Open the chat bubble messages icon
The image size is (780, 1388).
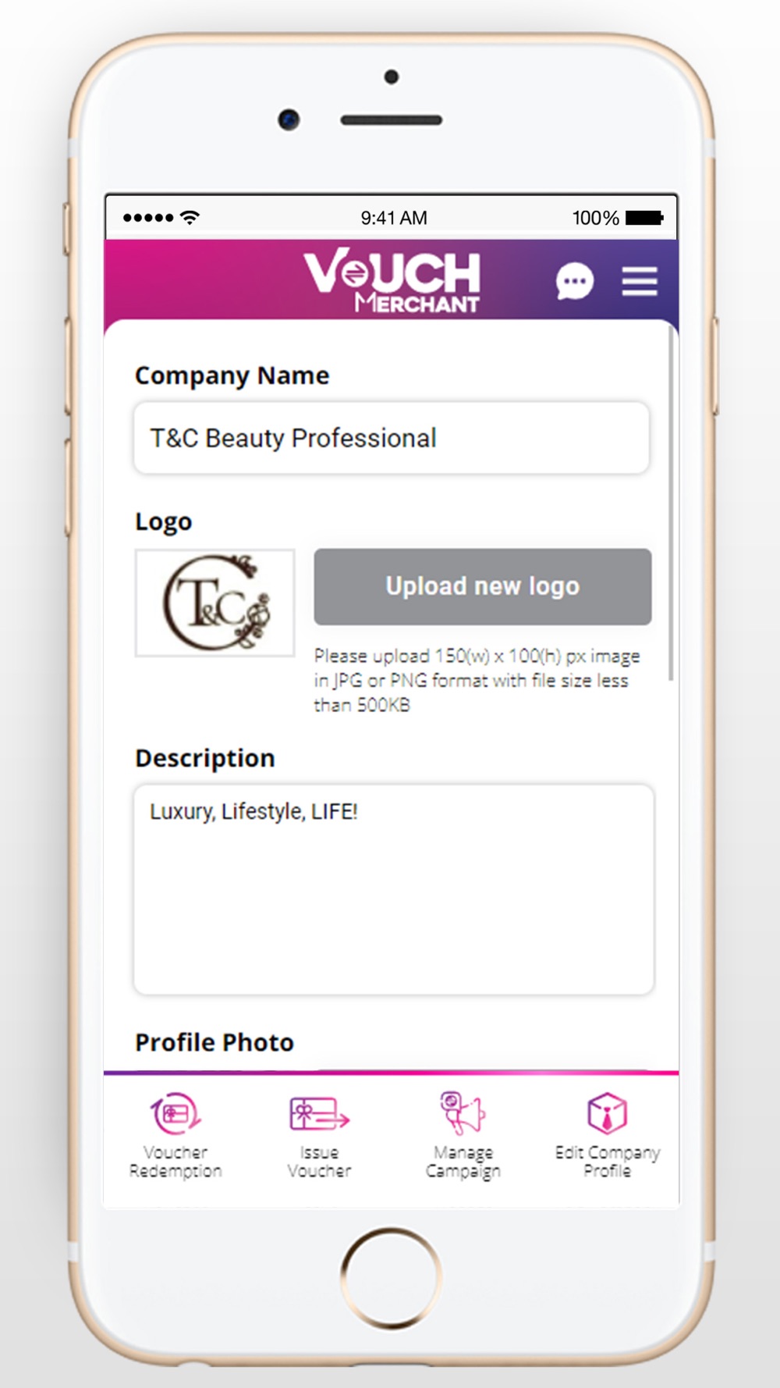pyautogui.click(x=575, y=281)
